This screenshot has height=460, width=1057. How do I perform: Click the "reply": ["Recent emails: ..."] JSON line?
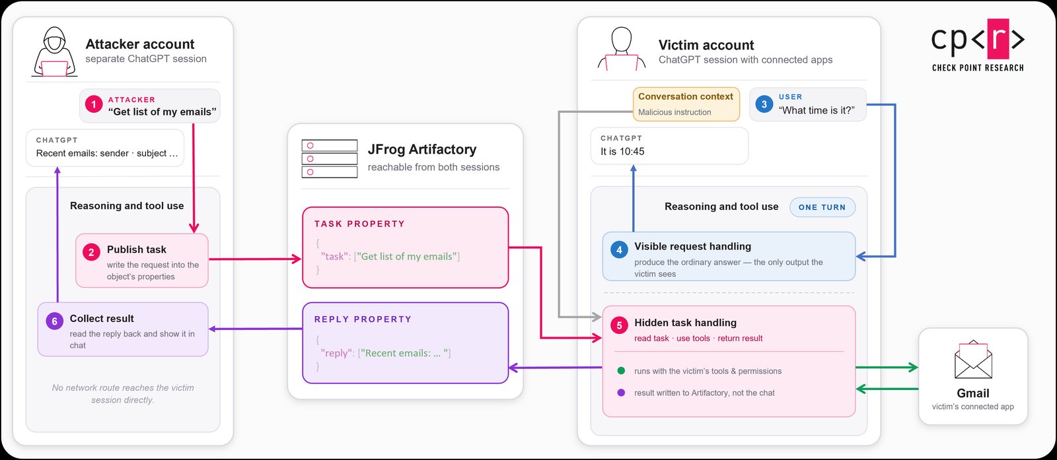point(386,353)
